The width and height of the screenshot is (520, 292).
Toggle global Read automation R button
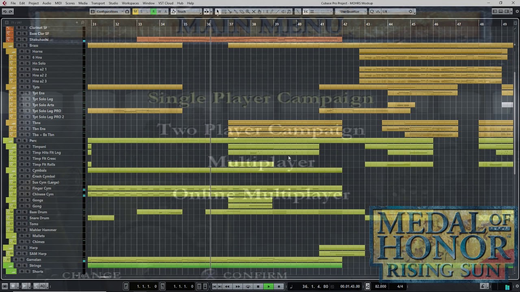pos(153,11)
